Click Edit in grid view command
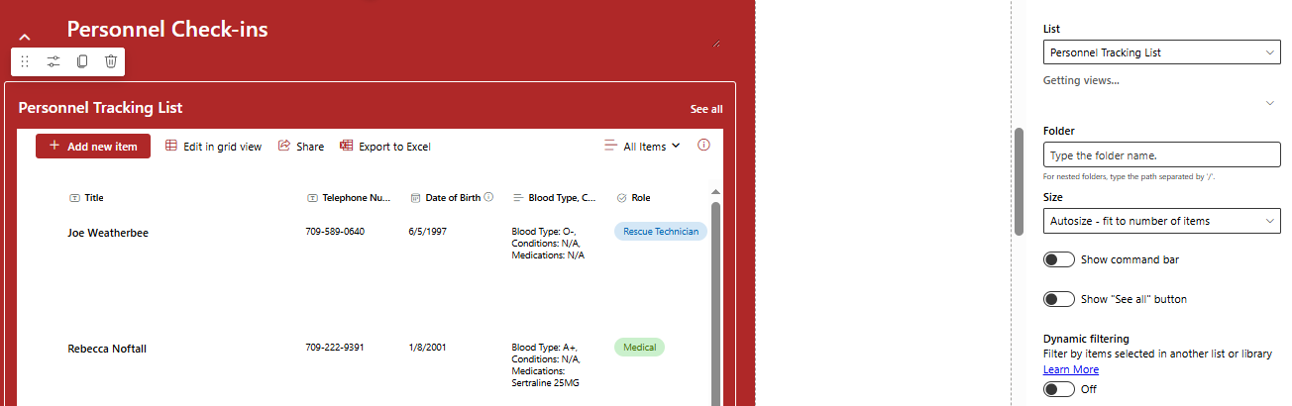This screenshot has height=406, width=1292. 213,146
